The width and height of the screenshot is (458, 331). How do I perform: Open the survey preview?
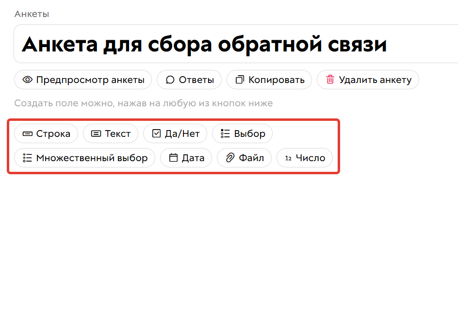coord(82,80)
